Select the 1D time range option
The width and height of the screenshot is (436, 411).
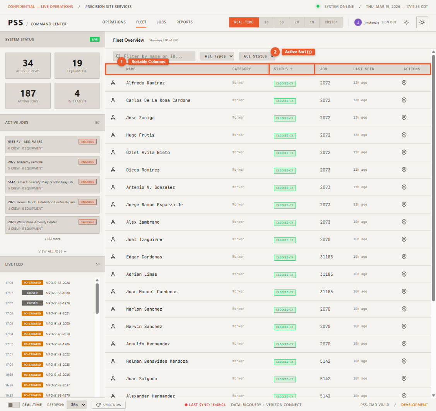coord(266,22)
